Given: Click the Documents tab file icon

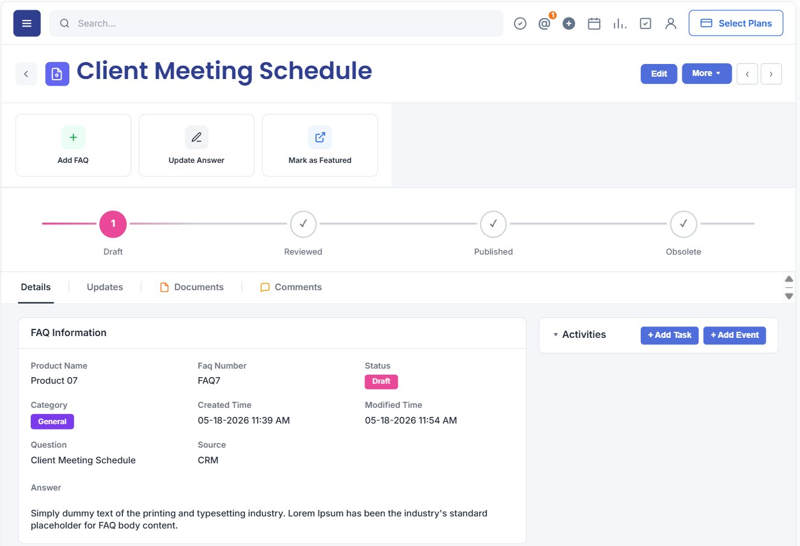Looking at the screenshot, I should click(x=164, y=288).
